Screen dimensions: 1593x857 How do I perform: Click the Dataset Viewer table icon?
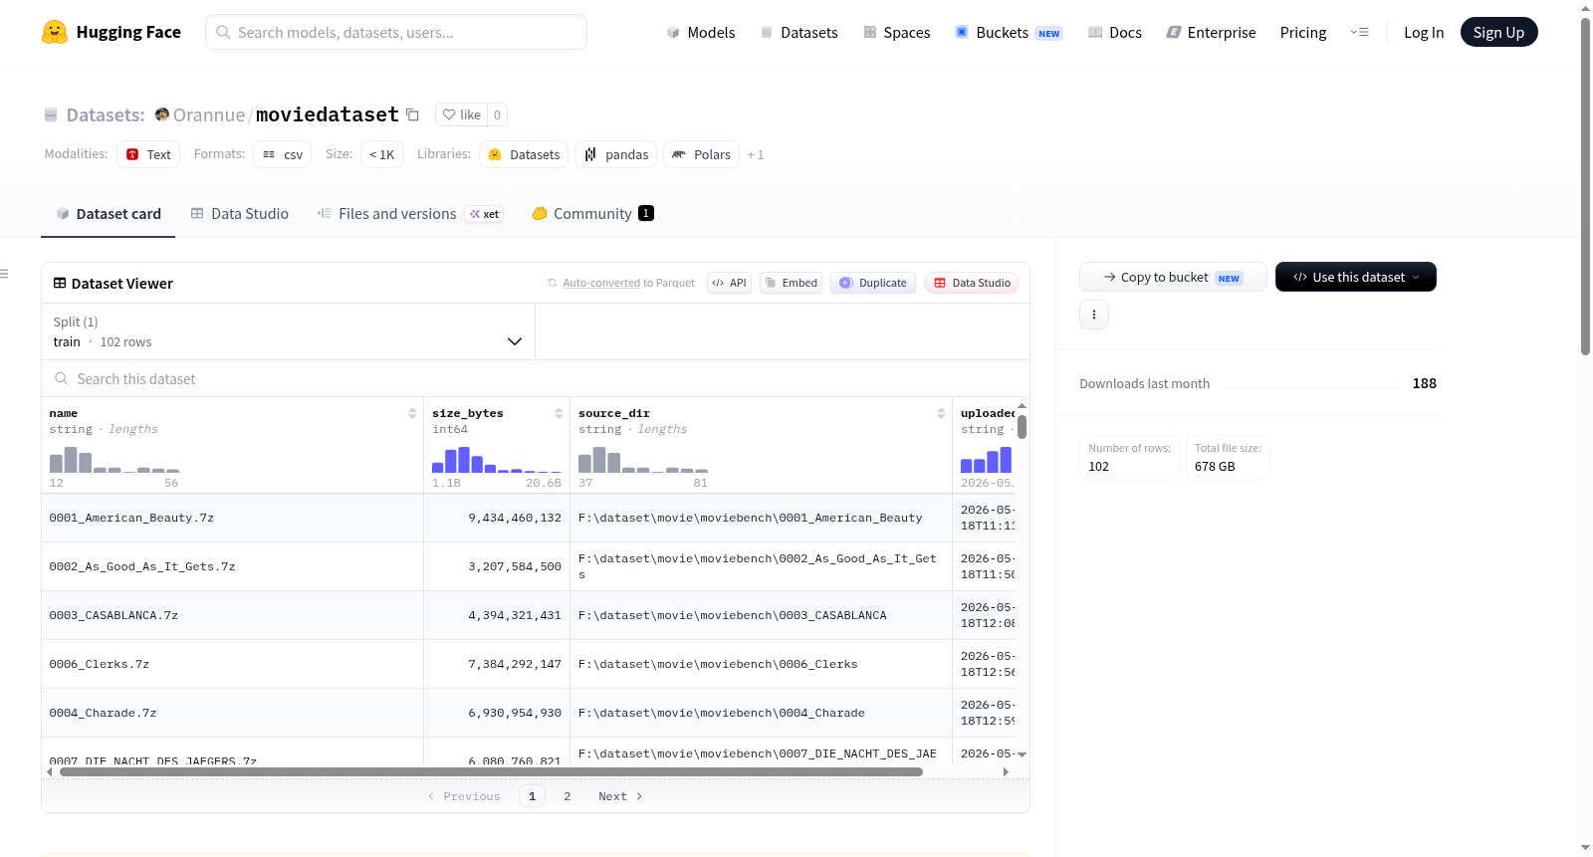pos(60,284)
